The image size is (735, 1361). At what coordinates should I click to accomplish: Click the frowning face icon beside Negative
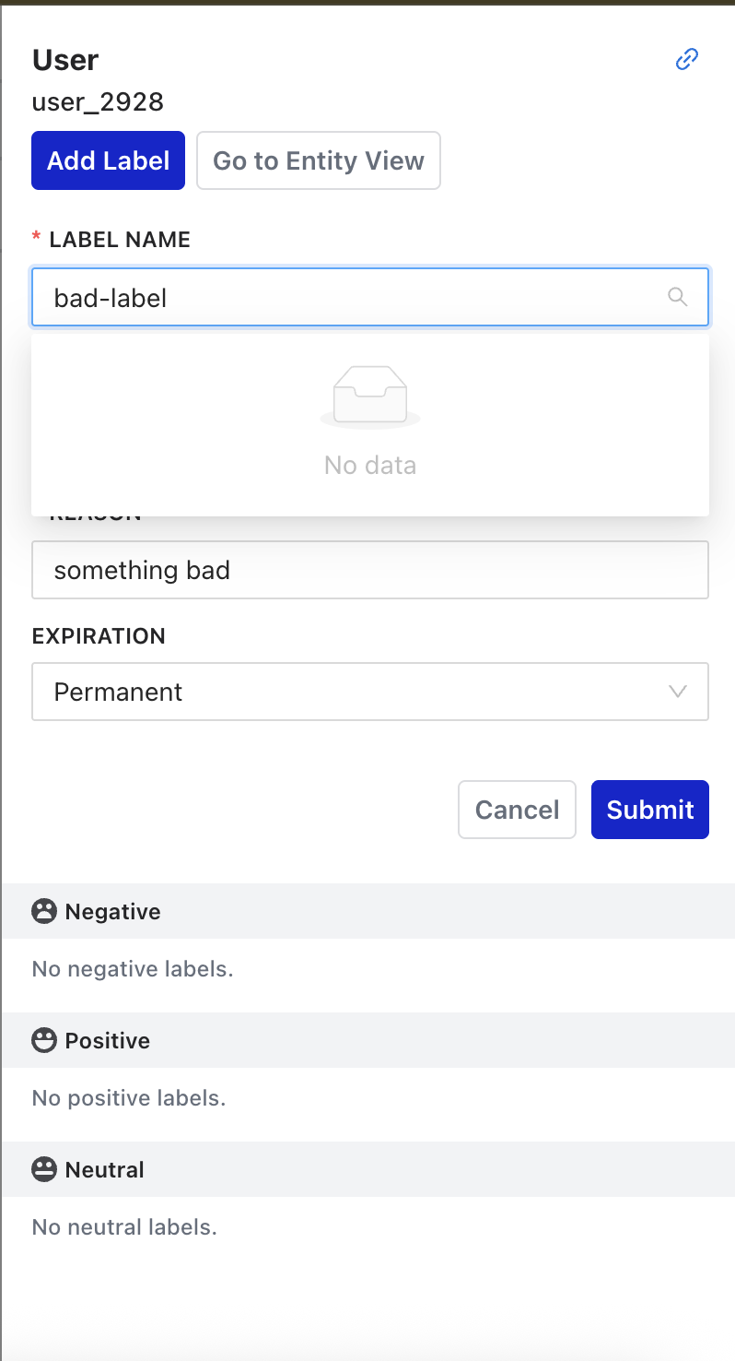click(x=43, y=910)
